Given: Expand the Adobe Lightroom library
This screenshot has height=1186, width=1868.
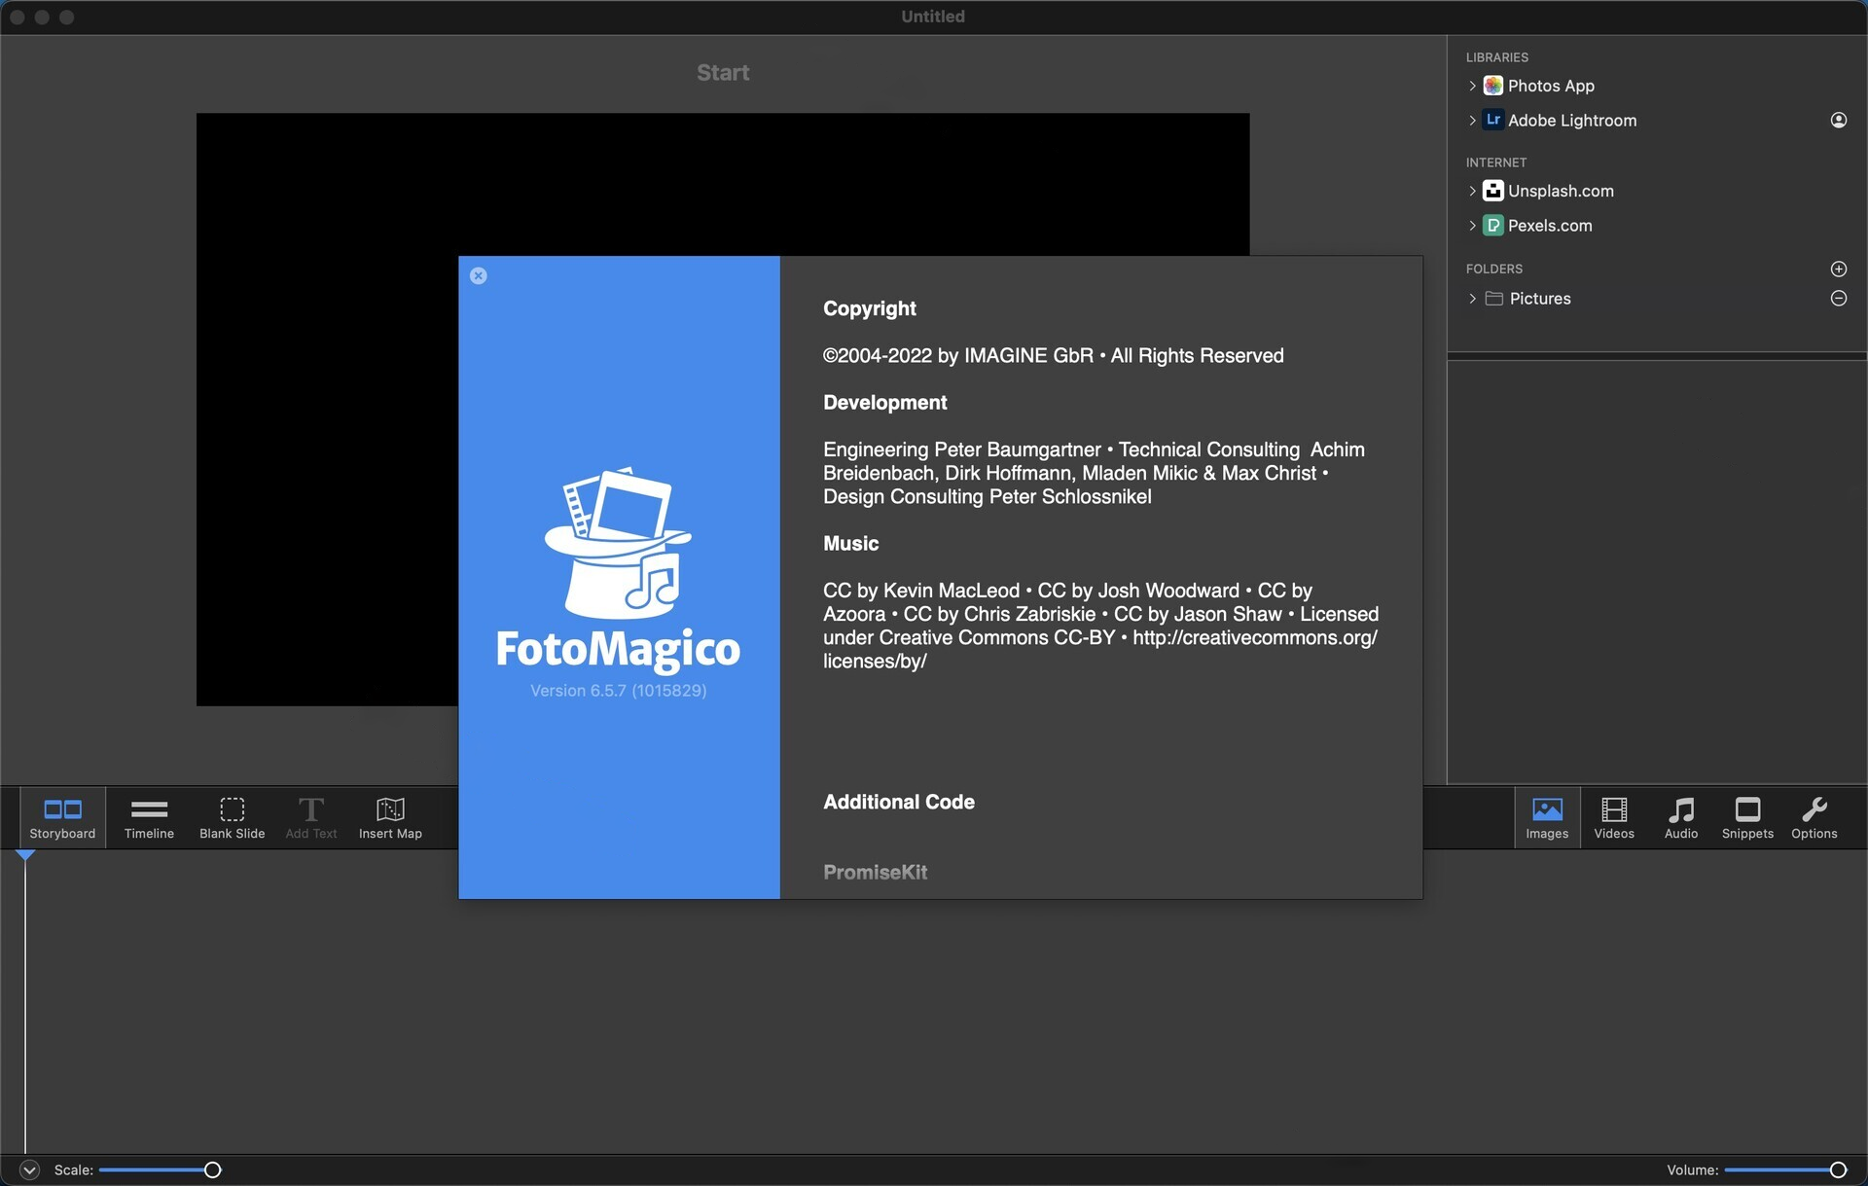Looking at the screenshot, I should click(1472, 121).
